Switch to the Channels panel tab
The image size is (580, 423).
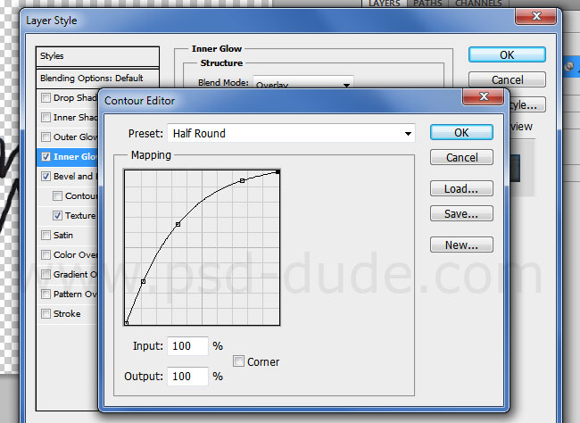pos(477,4)
